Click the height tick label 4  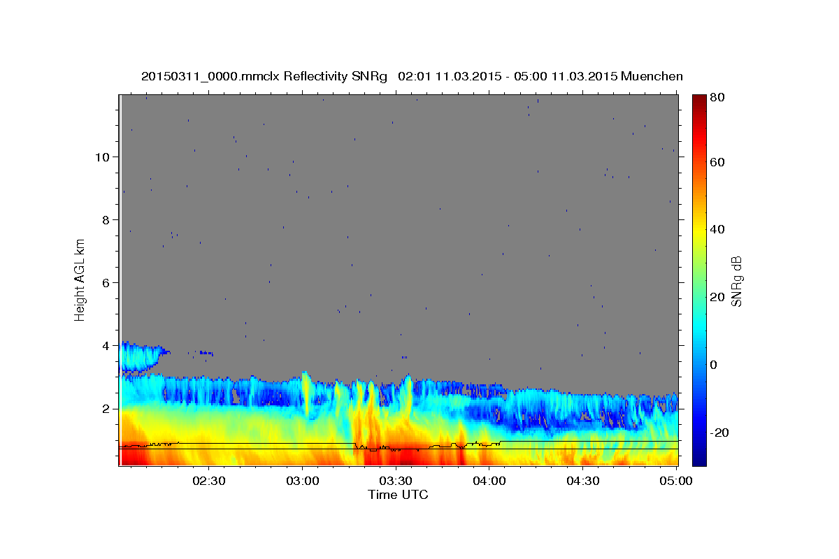(x=106, y=346)
